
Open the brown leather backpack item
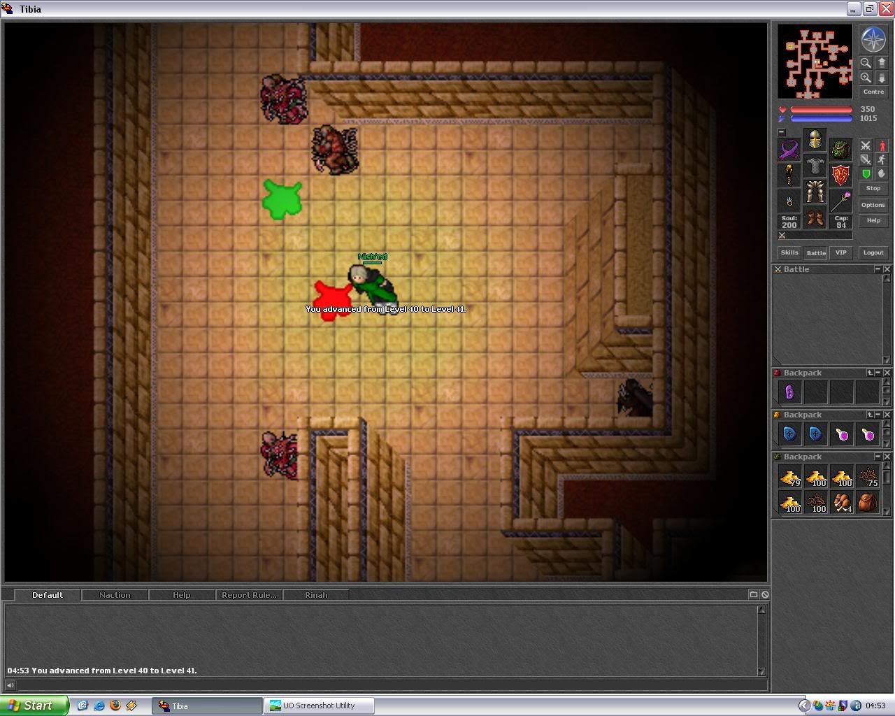(867, 503)
